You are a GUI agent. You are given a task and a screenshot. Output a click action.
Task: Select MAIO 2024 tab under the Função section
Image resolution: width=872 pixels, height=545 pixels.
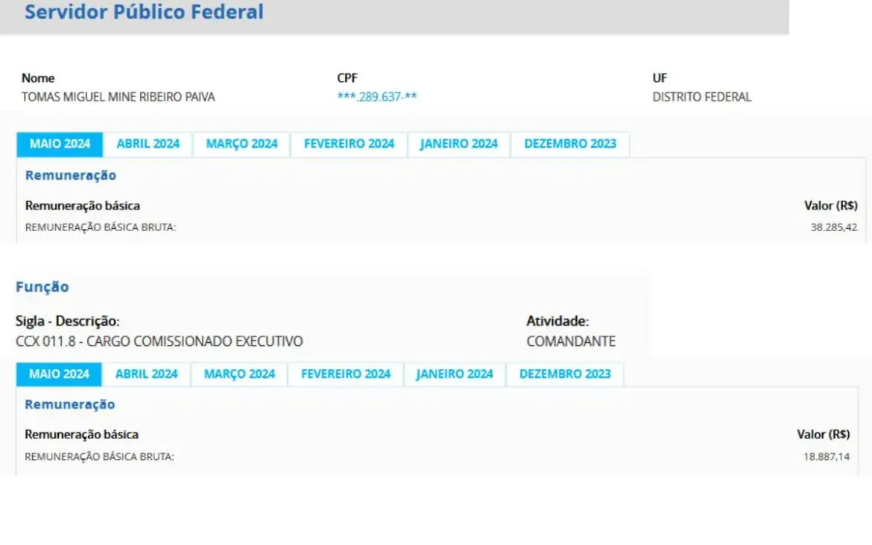59,374
